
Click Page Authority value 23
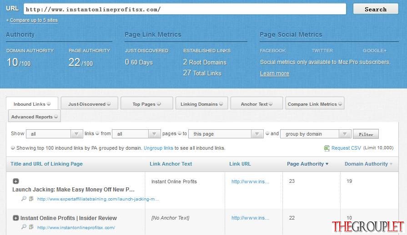tap(292, 181)
